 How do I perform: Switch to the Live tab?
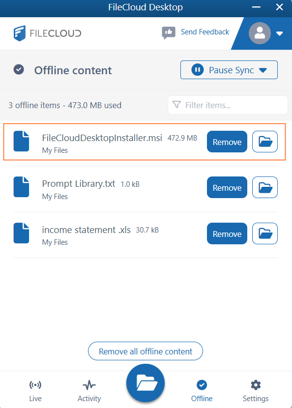point(35,391)
